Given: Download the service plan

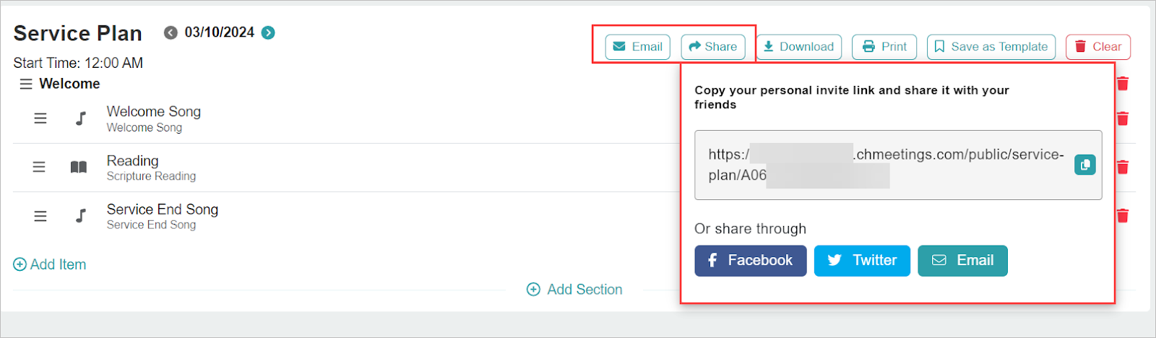Looking at the screenshot, I should pyautogui.click(x=798, y=47).
